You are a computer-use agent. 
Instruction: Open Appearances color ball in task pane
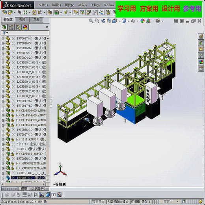click(201, 62)
